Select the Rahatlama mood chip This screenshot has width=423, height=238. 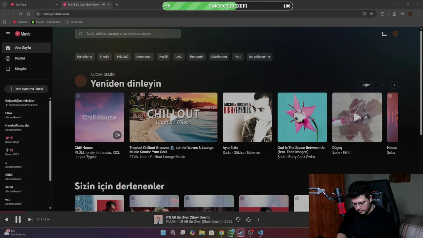tap(85, 57)
